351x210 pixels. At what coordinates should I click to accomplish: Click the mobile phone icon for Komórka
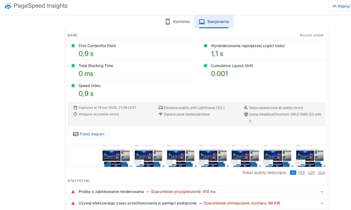[168, 22]
